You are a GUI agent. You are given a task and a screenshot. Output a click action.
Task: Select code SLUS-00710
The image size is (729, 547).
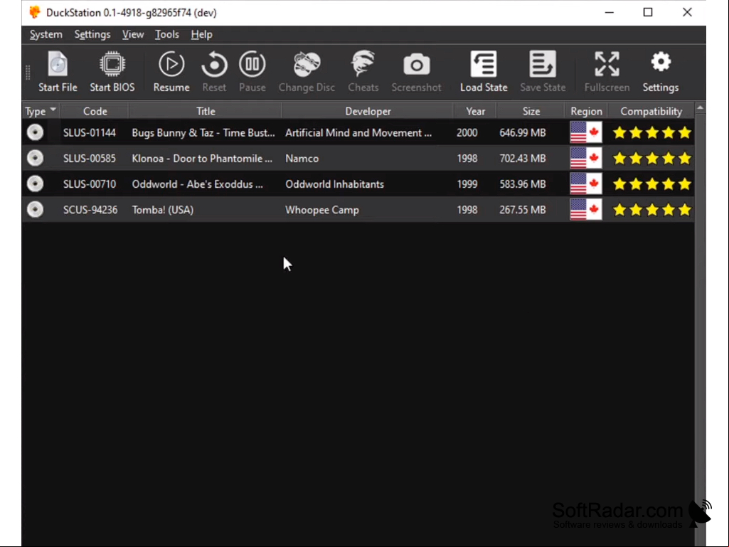click(x=90, y=184)
